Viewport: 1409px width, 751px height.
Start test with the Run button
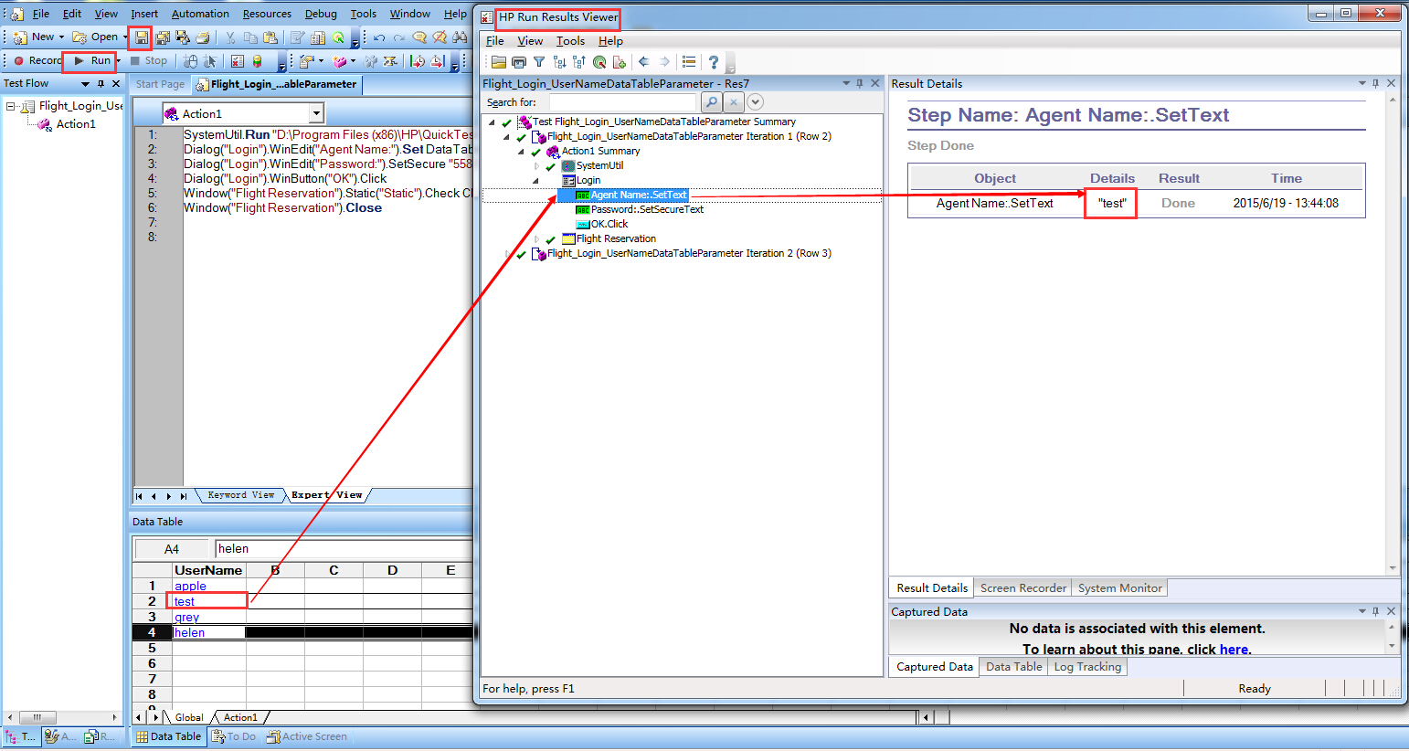point(92,60)
